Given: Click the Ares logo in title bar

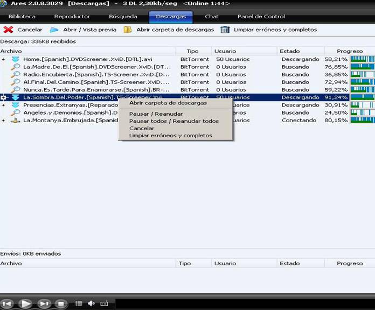Looking at the screenshot, I should 3,4.
